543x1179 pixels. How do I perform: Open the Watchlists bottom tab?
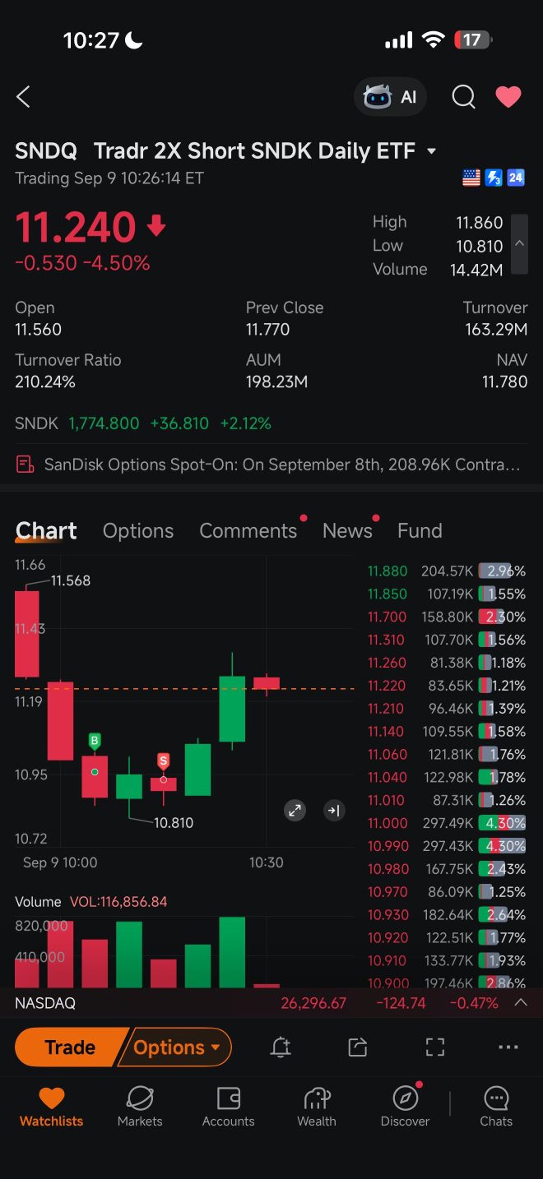click(51, 1107)
